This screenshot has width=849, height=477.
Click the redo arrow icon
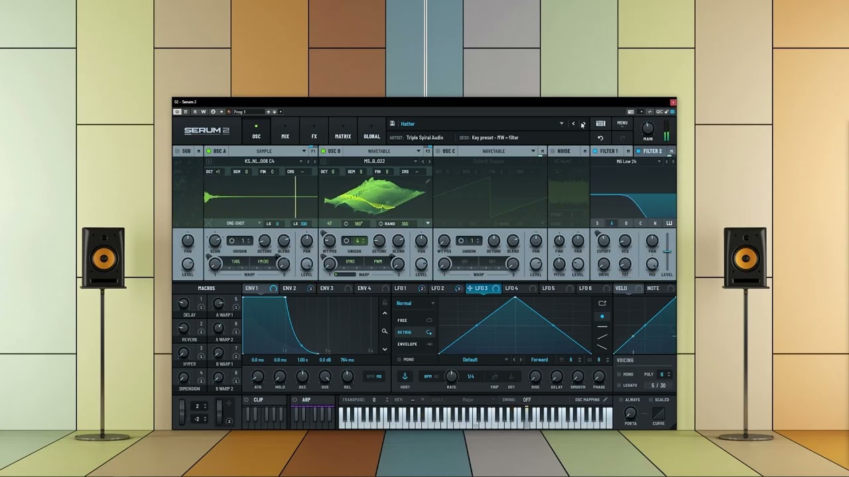(x=622, y=138)
